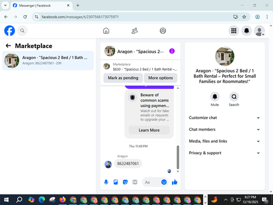Open the Windows Start menu

[7, 200]
